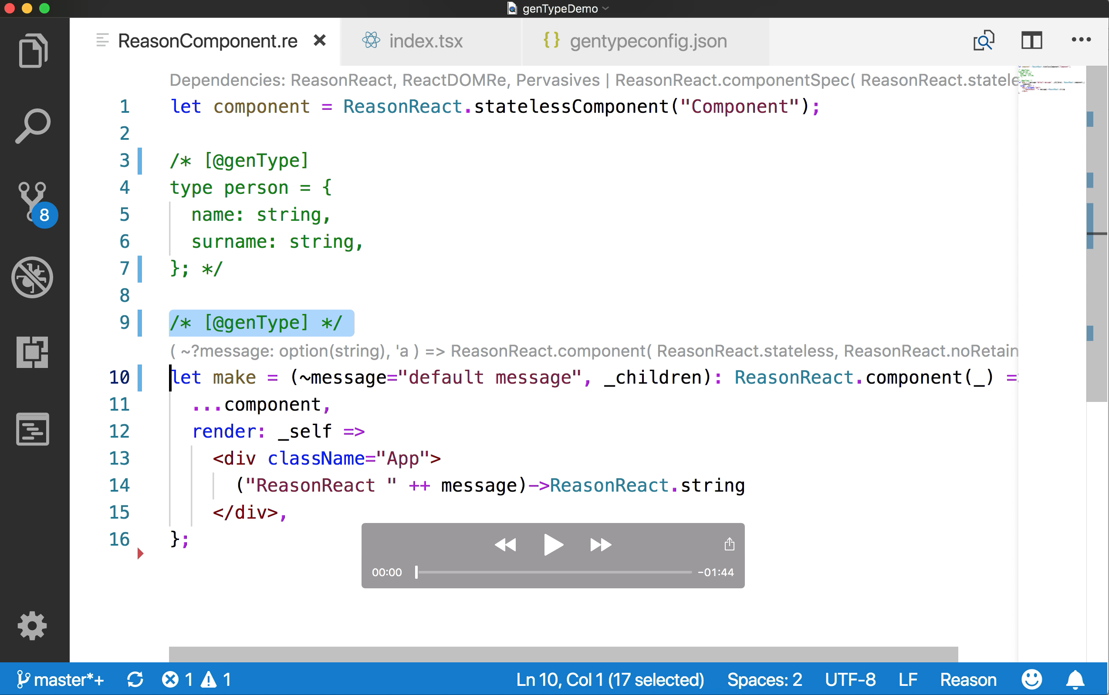Click the notifications bell icon
1109x695 pixels.
click(1075, 679)
